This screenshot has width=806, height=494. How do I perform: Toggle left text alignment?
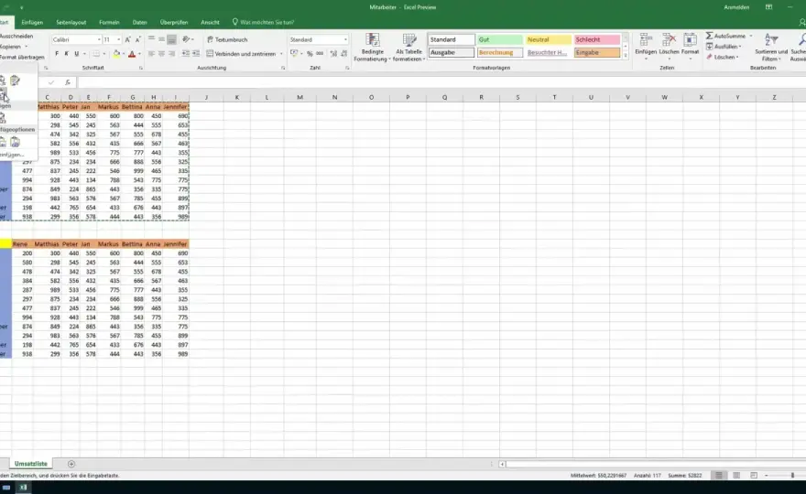152,53
